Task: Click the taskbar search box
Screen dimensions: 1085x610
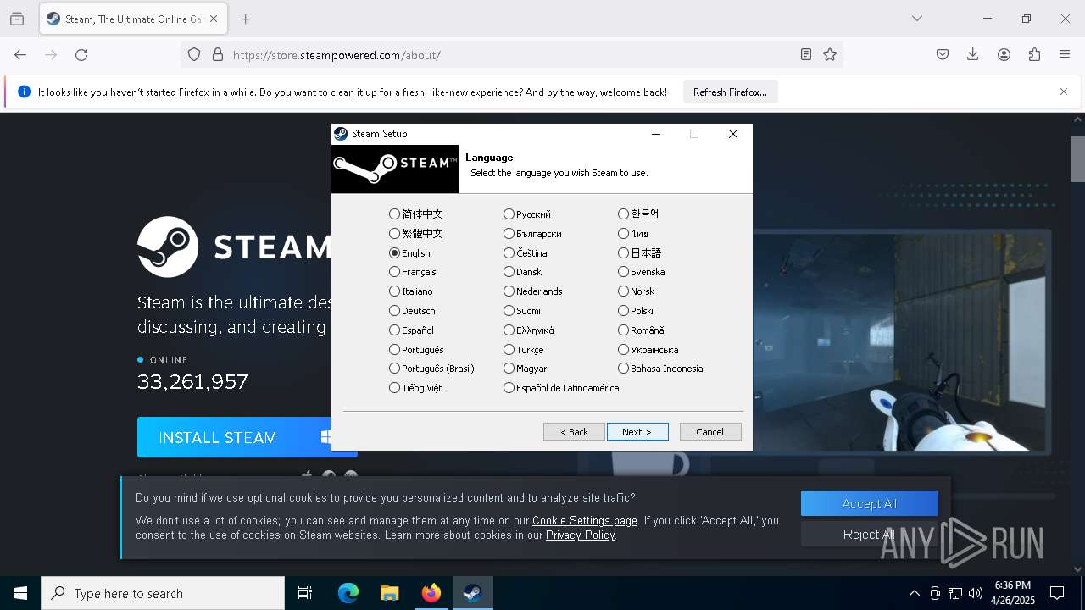Action: [163, 593]
